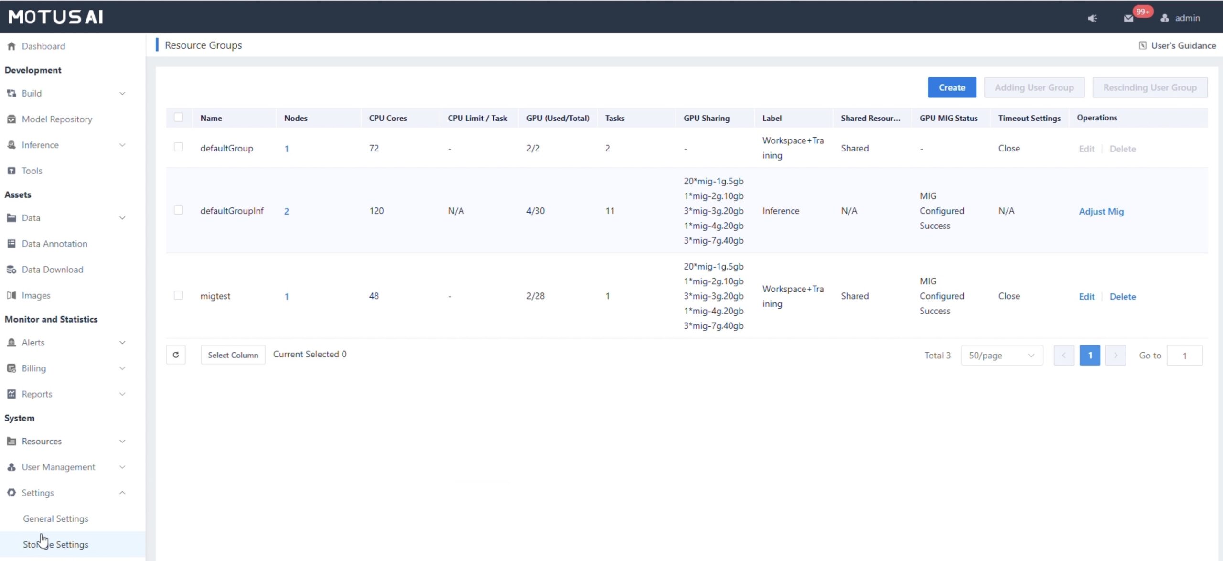Open Storage Settings menu item
The width and height of the screenshot is (1223, 561).
55,544
